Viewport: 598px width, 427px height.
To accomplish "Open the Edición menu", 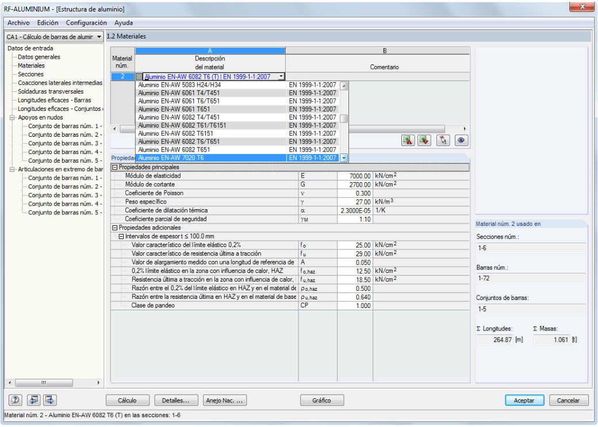I will point(48,23).
